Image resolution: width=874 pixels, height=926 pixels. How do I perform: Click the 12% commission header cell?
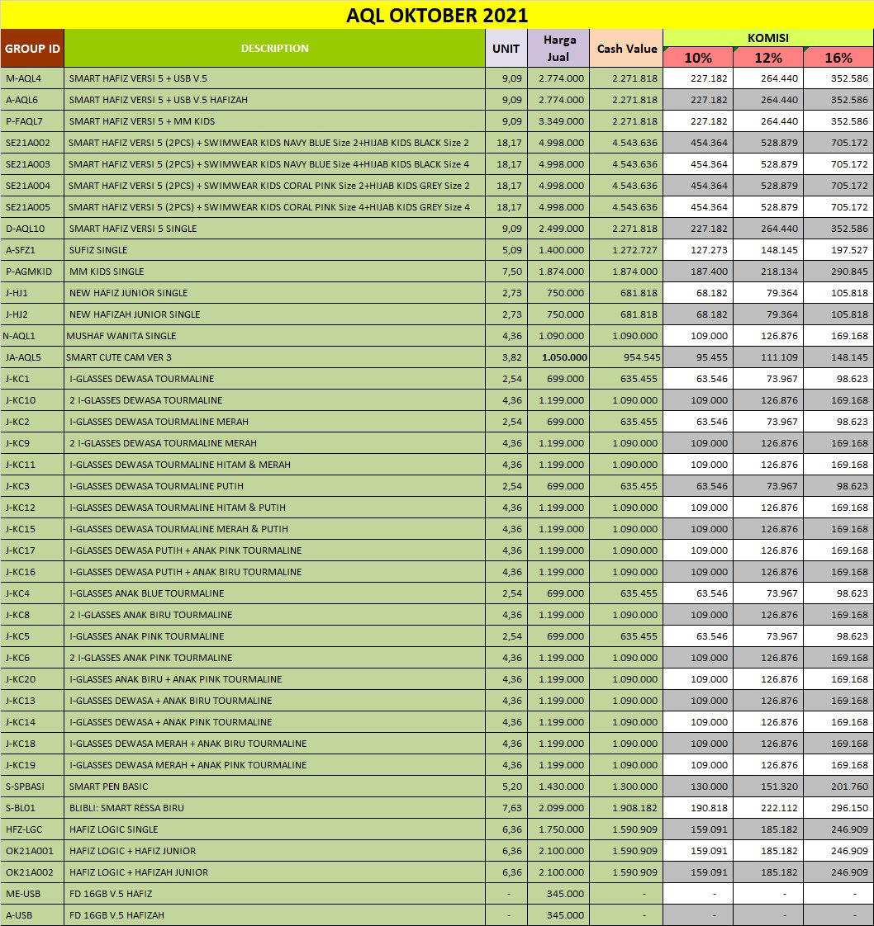coord(768,58)
